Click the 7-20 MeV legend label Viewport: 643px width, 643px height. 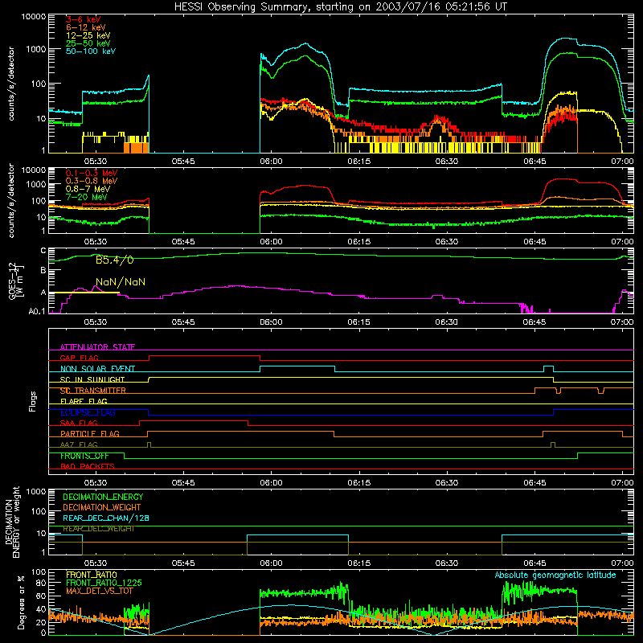pyautogui.click(x=86, y=197)
